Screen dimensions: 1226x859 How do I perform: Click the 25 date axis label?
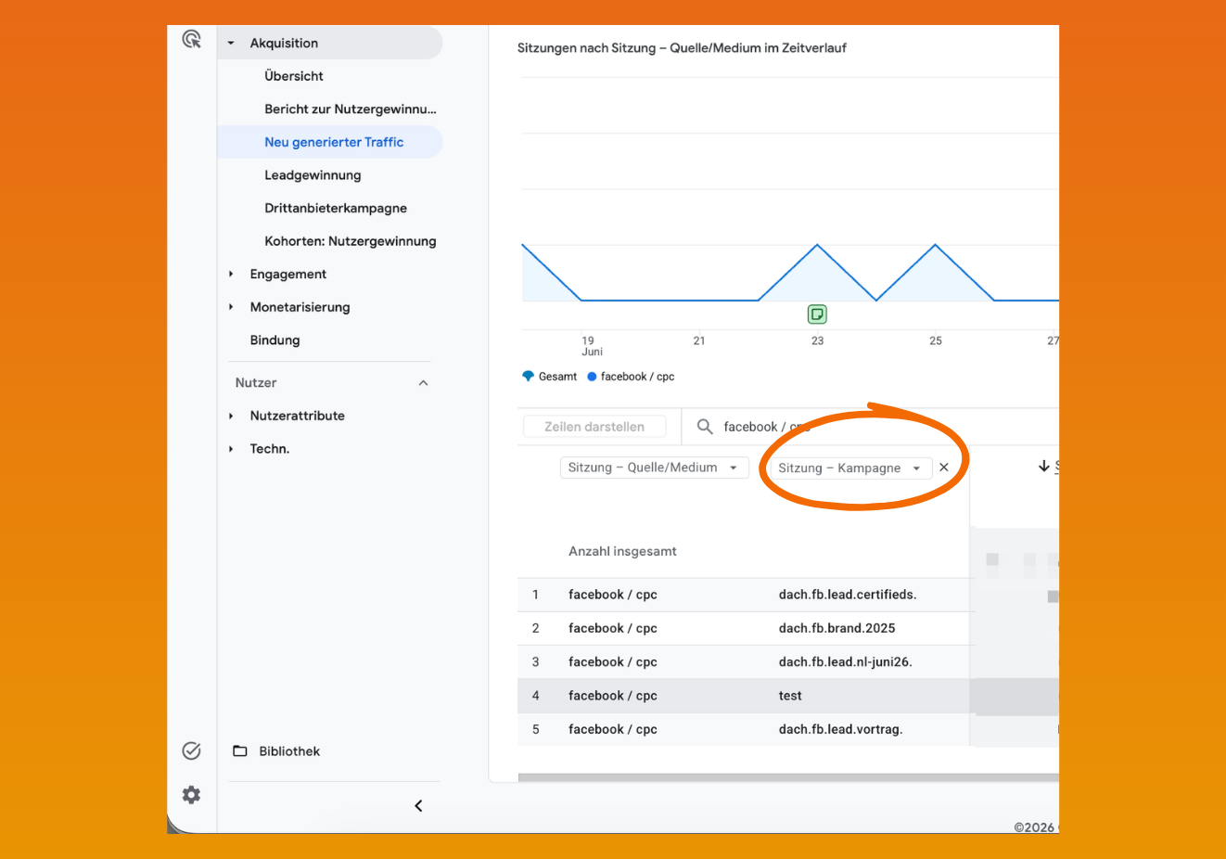click(x=936, y=341)
